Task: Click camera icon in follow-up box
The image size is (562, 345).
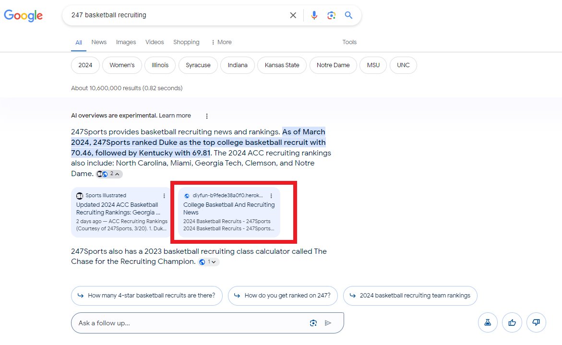Action: pyautogui.click(x=313, y=323)
